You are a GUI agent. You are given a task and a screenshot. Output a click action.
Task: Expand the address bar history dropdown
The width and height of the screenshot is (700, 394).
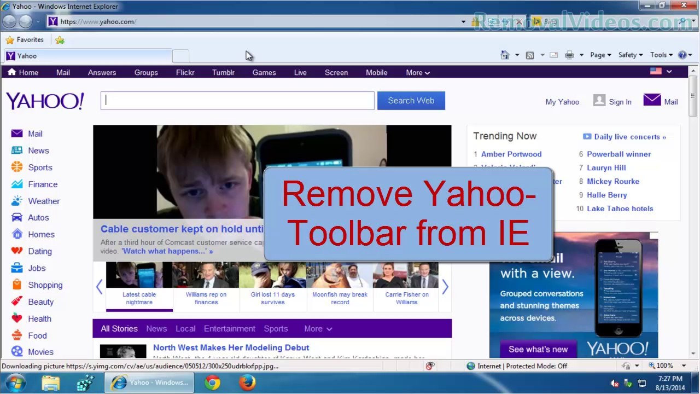click(463, 22)
